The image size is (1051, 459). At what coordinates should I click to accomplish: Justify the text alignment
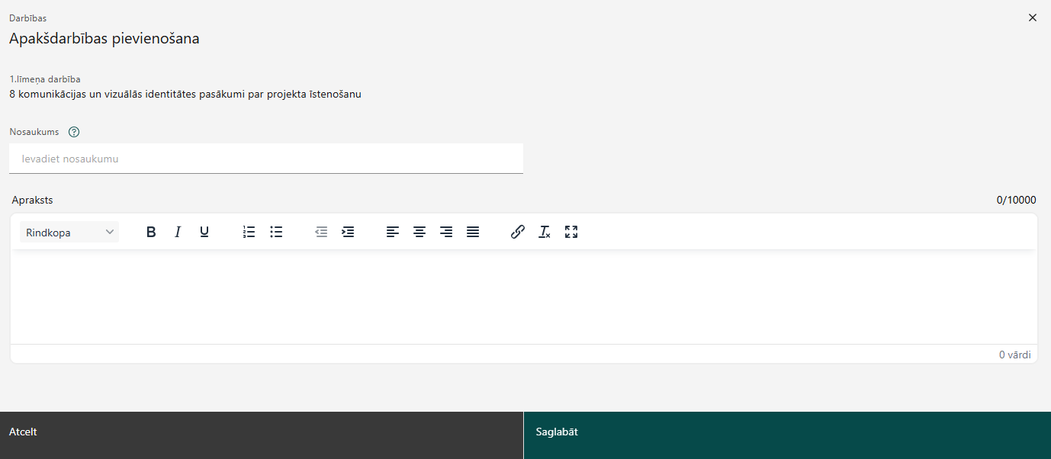[473, 232]
